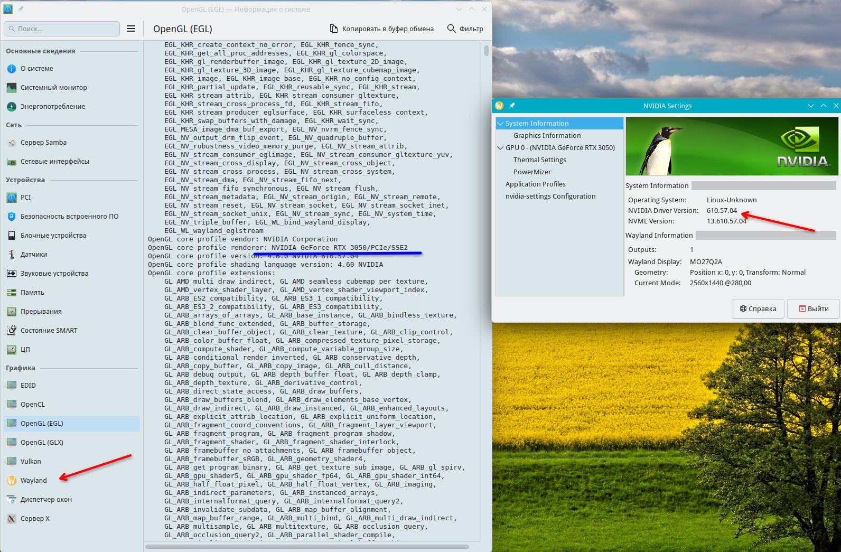Click the Сервер X icon
Image resolution: width=841 pixels, height=552 pixels.
pos(12,519)
